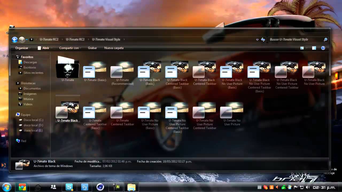Open the view options dropdown arrow
342x192 pixels.
(x=307, y=48)
